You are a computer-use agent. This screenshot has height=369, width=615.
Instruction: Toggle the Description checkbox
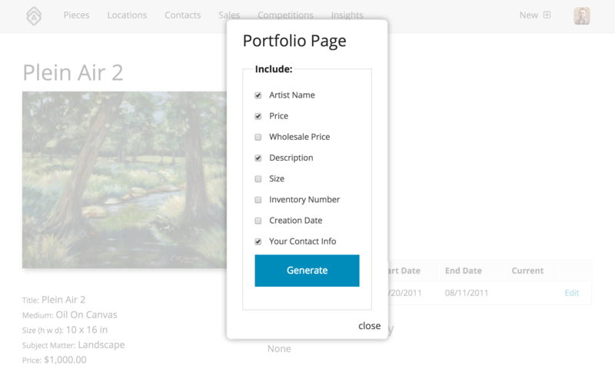(258, 158)
